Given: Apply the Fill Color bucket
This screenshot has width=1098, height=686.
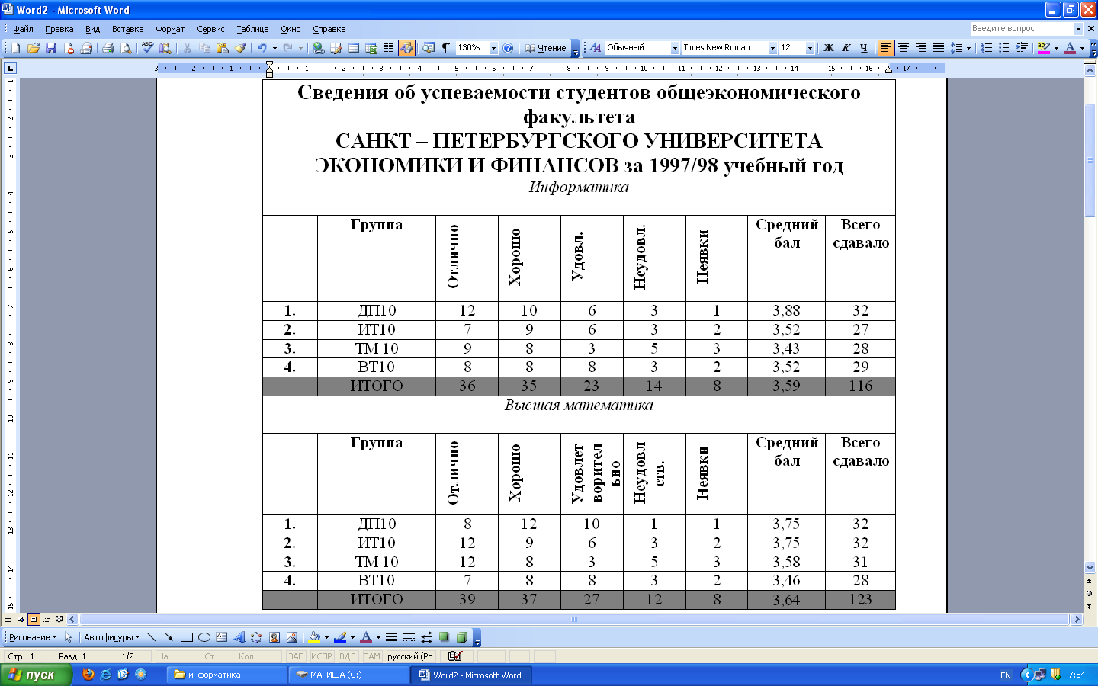Looking at the screenshot, I should 314,637.
